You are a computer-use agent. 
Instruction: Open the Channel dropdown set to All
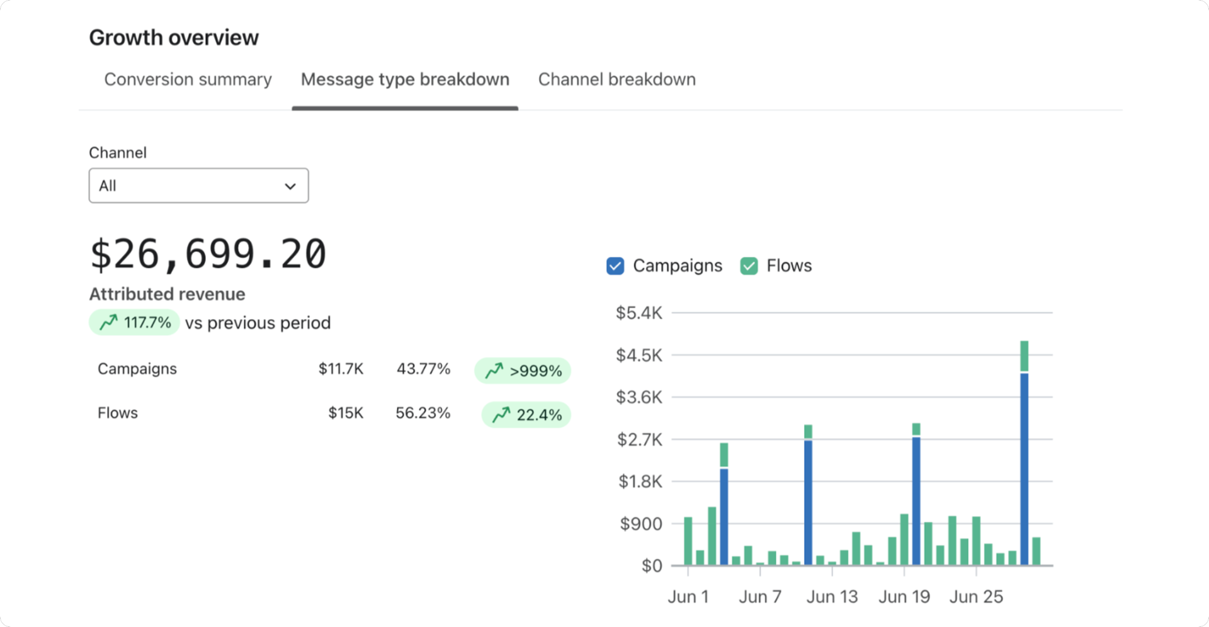pyautogui.click(x=198, y=186)
